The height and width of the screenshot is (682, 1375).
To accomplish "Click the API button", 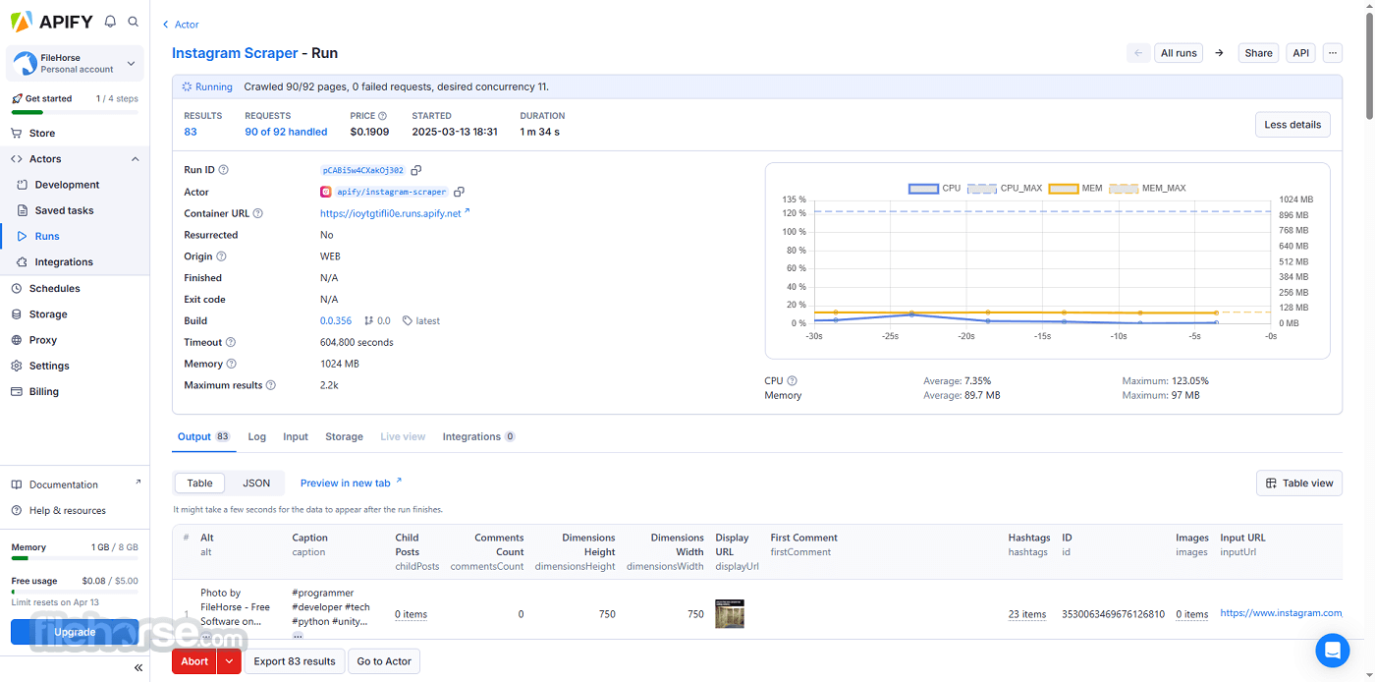I will point(1300,53).
